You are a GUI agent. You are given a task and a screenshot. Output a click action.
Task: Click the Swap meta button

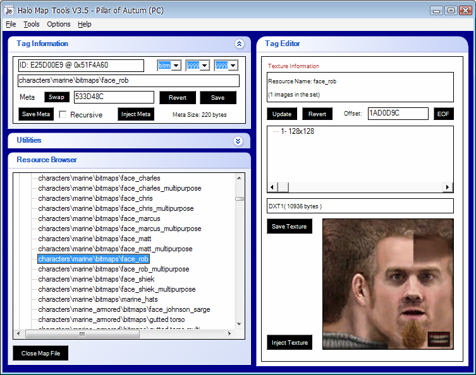57,97
